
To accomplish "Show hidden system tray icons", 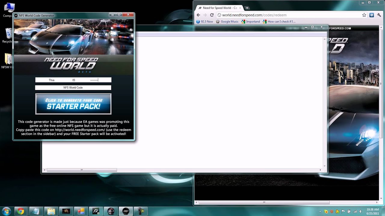I will pyautogui.click(x=320, y=211).
